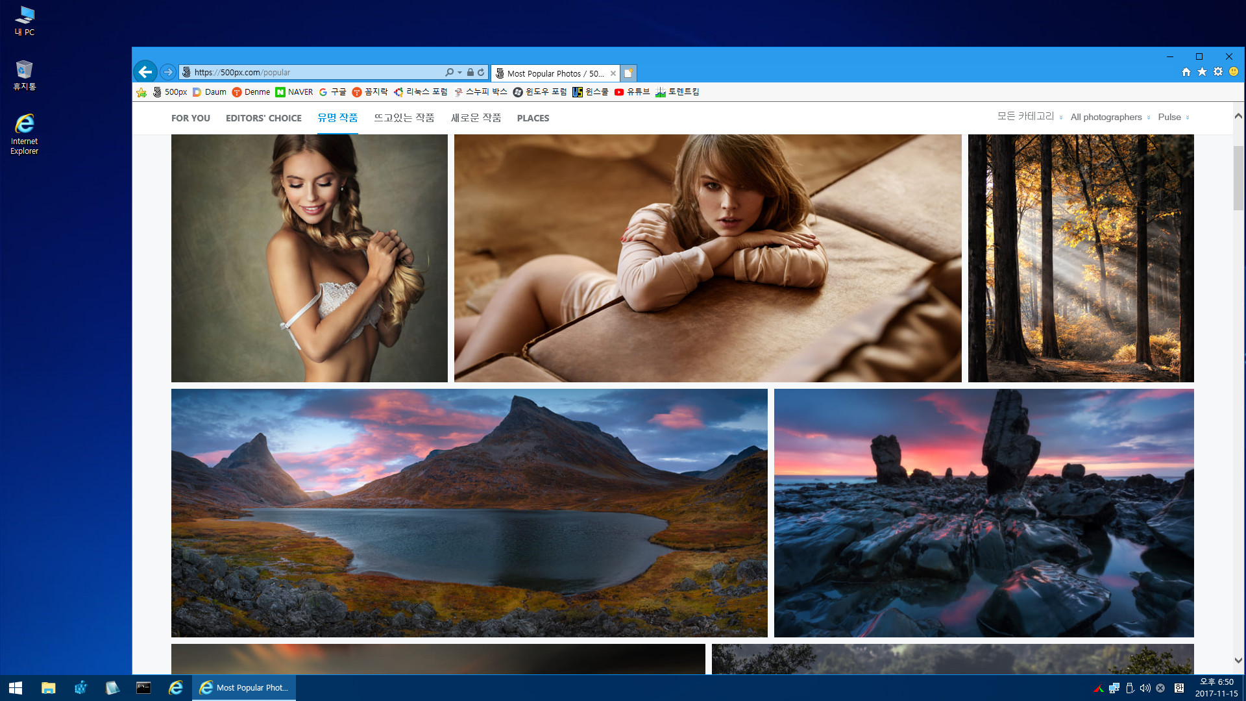Viewport: 1246px width, 701px height.
Task: Open the 유튜브 bookmark
Action: point(632,92)
